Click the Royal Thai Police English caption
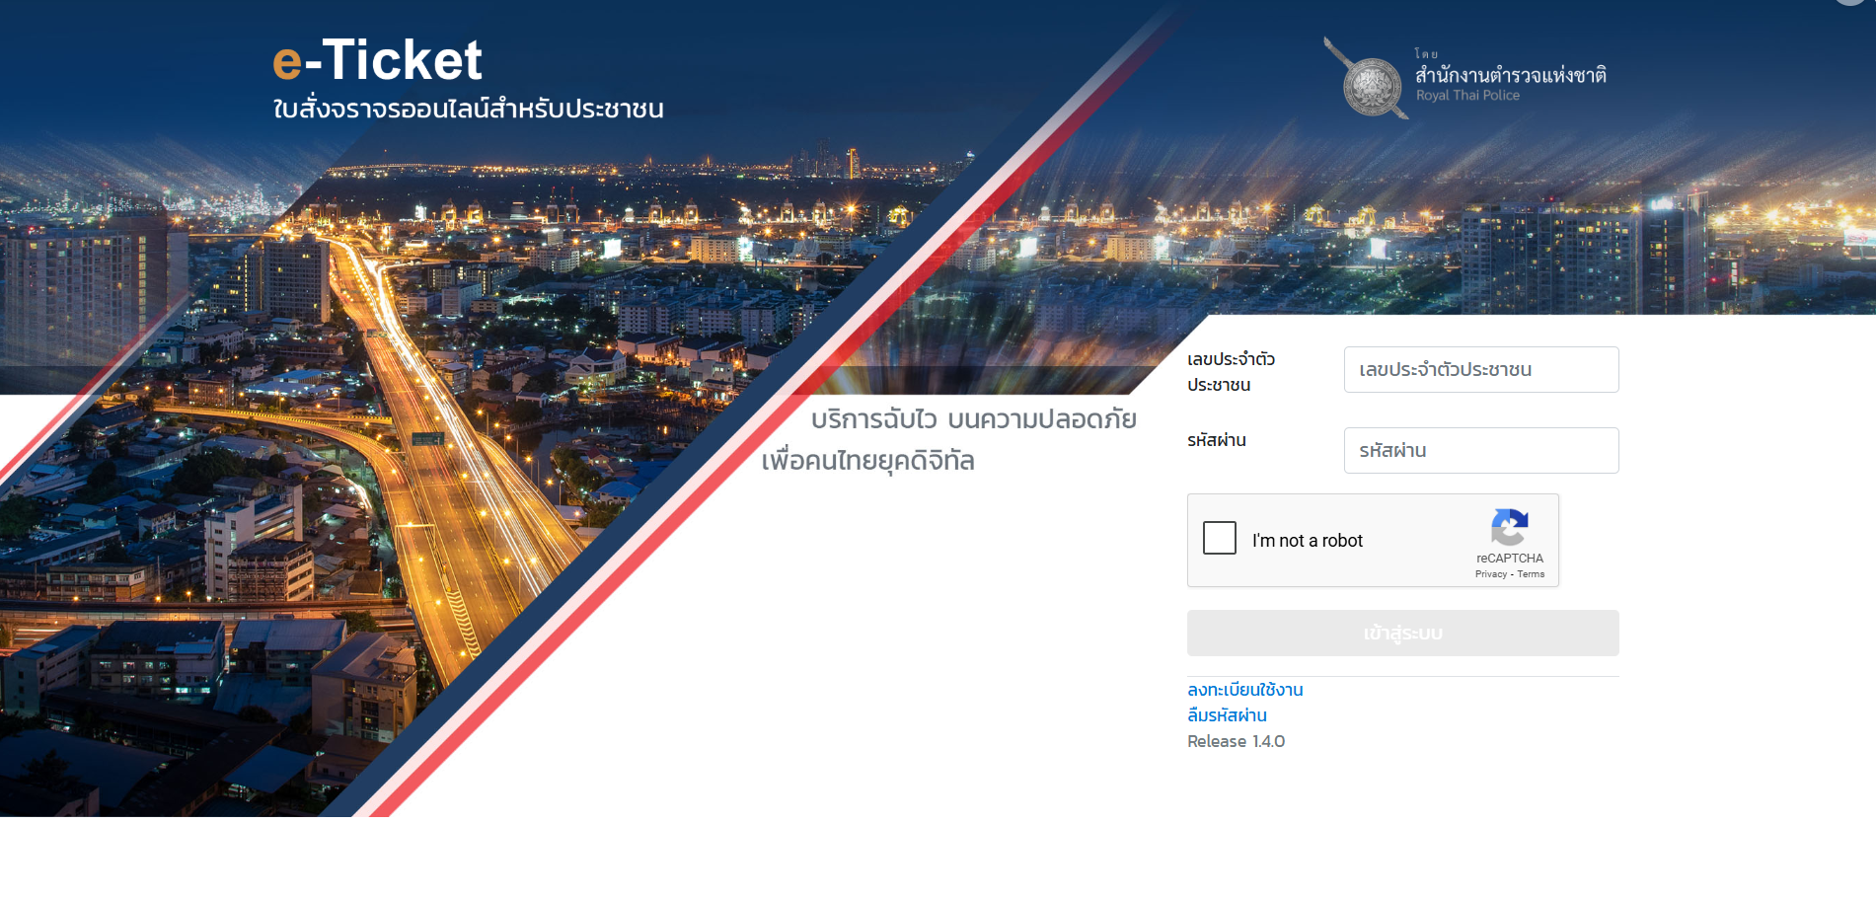This screenshot has width=1876, height=898. coord(1467,96)
